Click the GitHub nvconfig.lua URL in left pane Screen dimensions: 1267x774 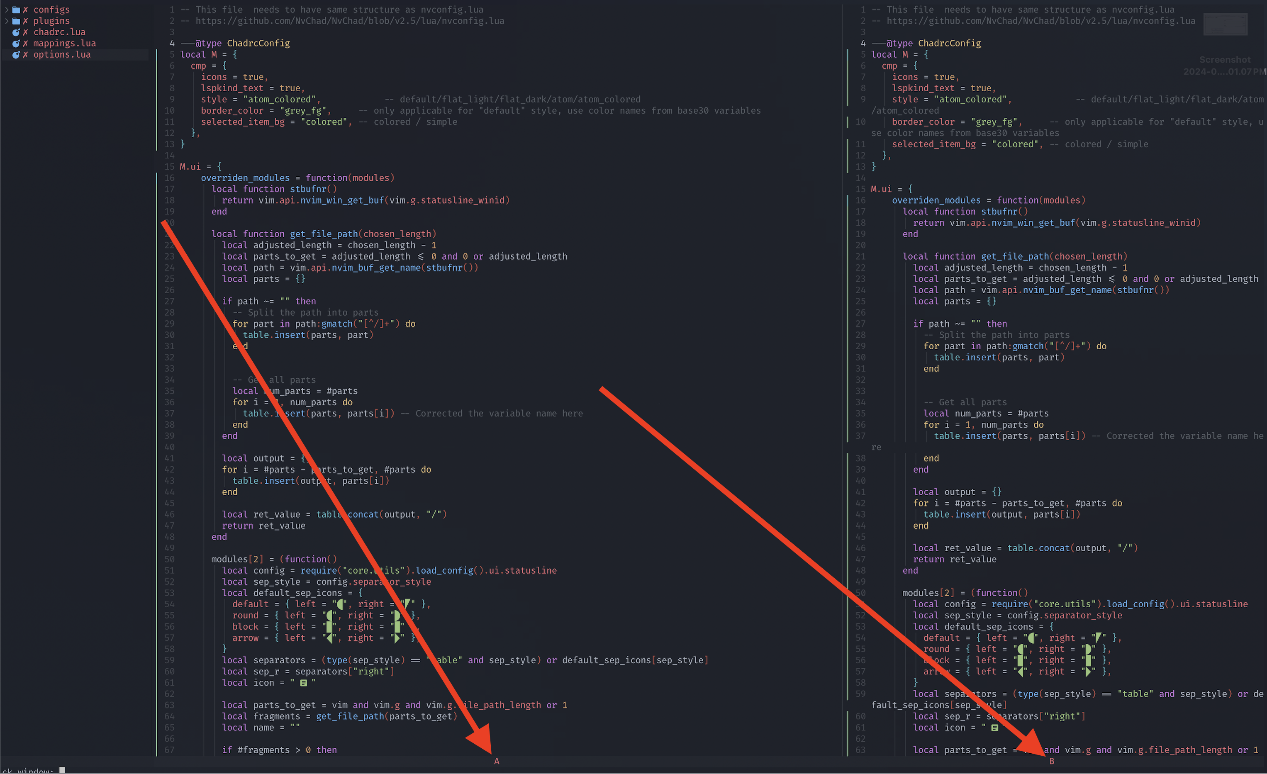(x=350, y=21)
